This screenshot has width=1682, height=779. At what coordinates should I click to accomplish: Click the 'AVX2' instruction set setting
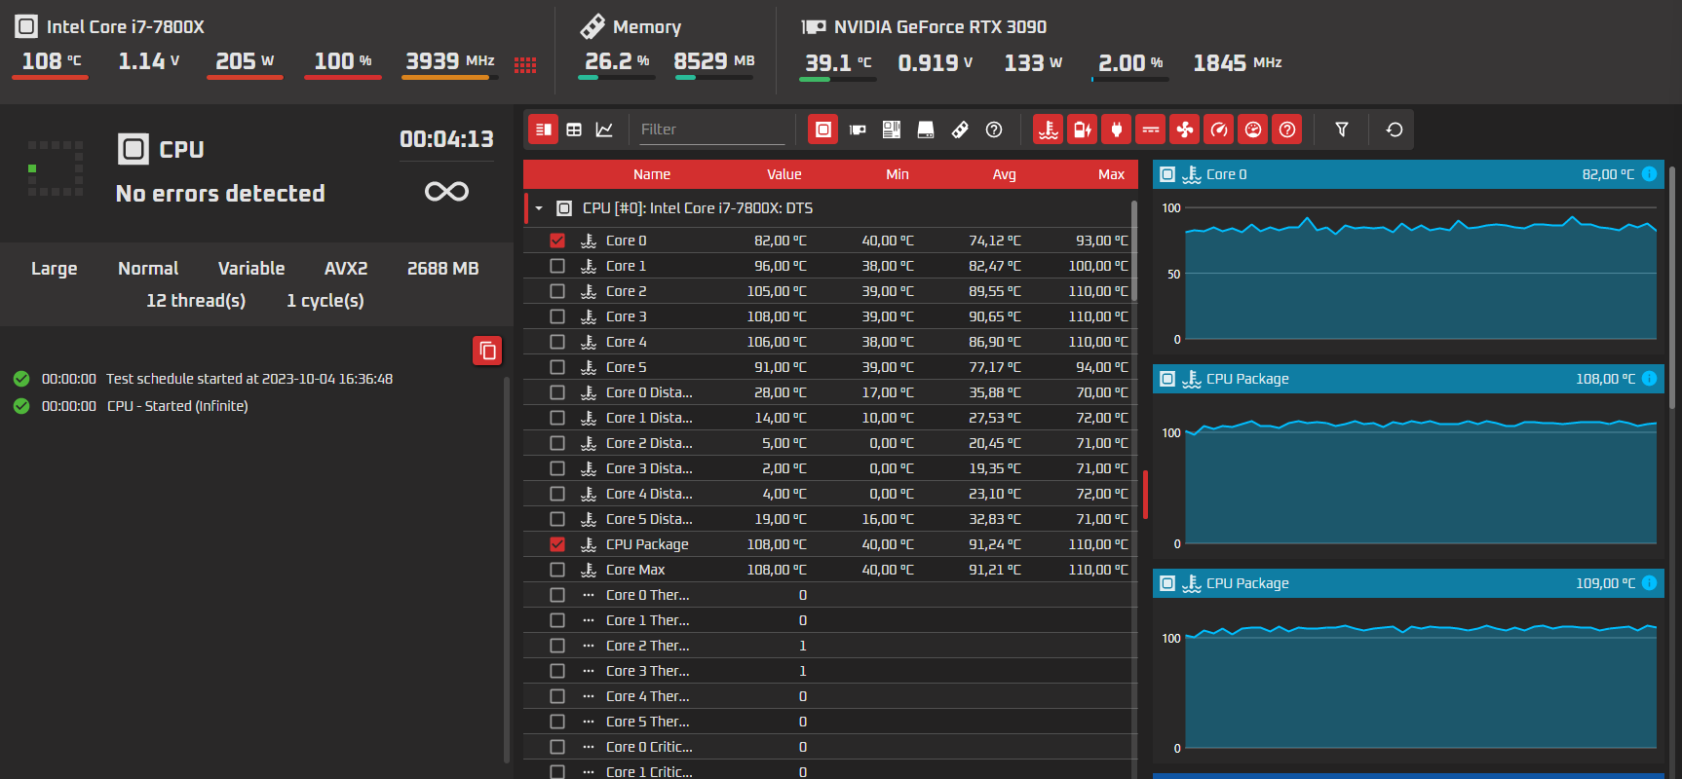coord(346,269)
